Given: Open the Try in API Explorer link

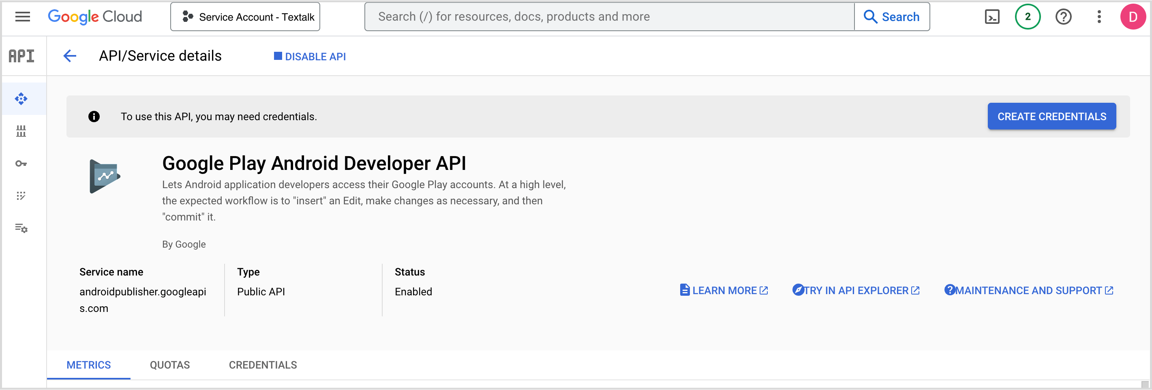Looking at the screenshot, I should 856,290.
